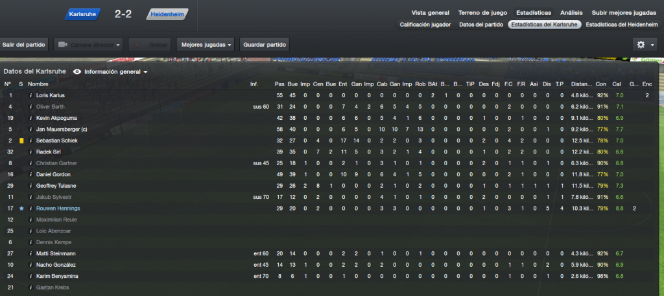Image resolution: width=664 pixels, height=296 pixels.
Task: Expand the Información general dropdown
Action: [115, 72]
